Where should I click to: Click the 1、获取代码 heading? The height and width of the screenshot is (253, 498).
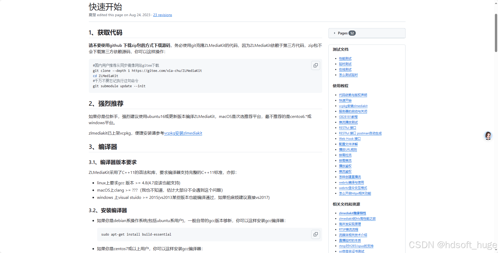pos(105,33)
